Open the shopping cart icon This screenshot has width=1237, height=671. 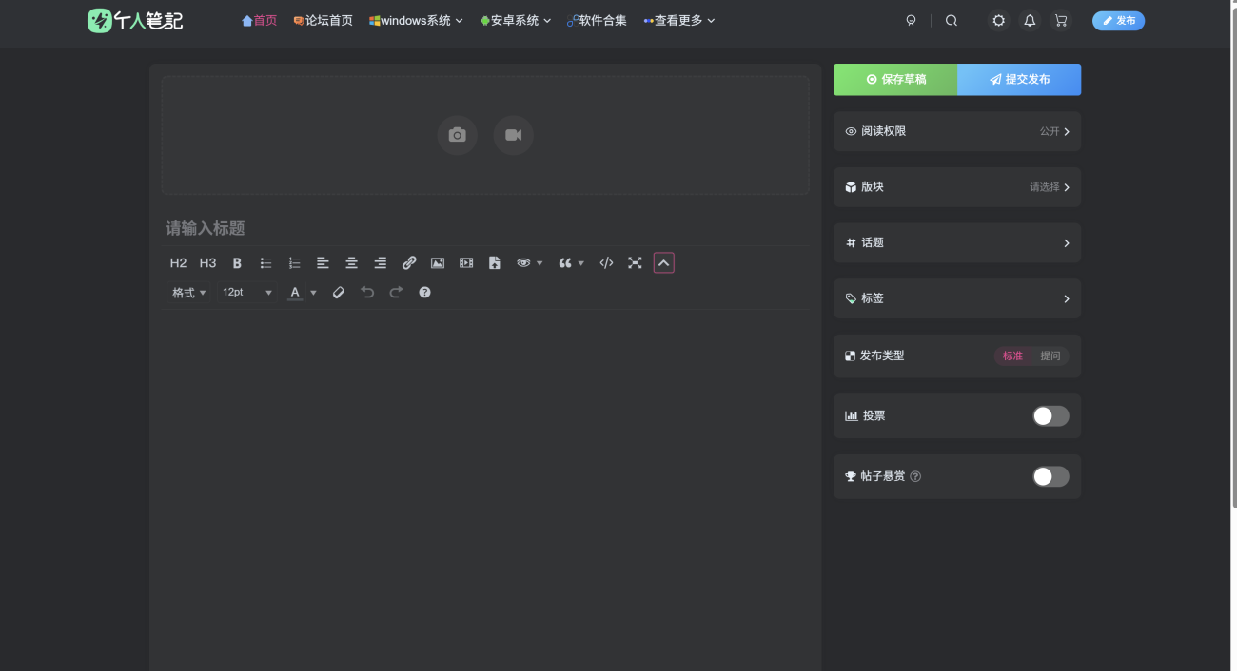click(1060, 21)
